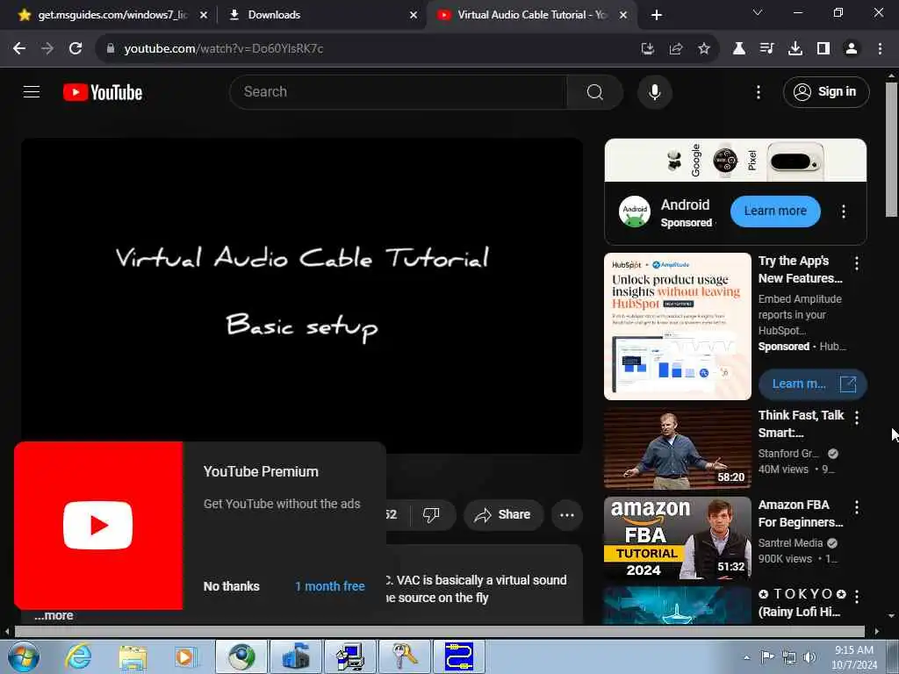899x674 pixels.
Task: Click the browser back arrow
Action: (x=19, y=49)
